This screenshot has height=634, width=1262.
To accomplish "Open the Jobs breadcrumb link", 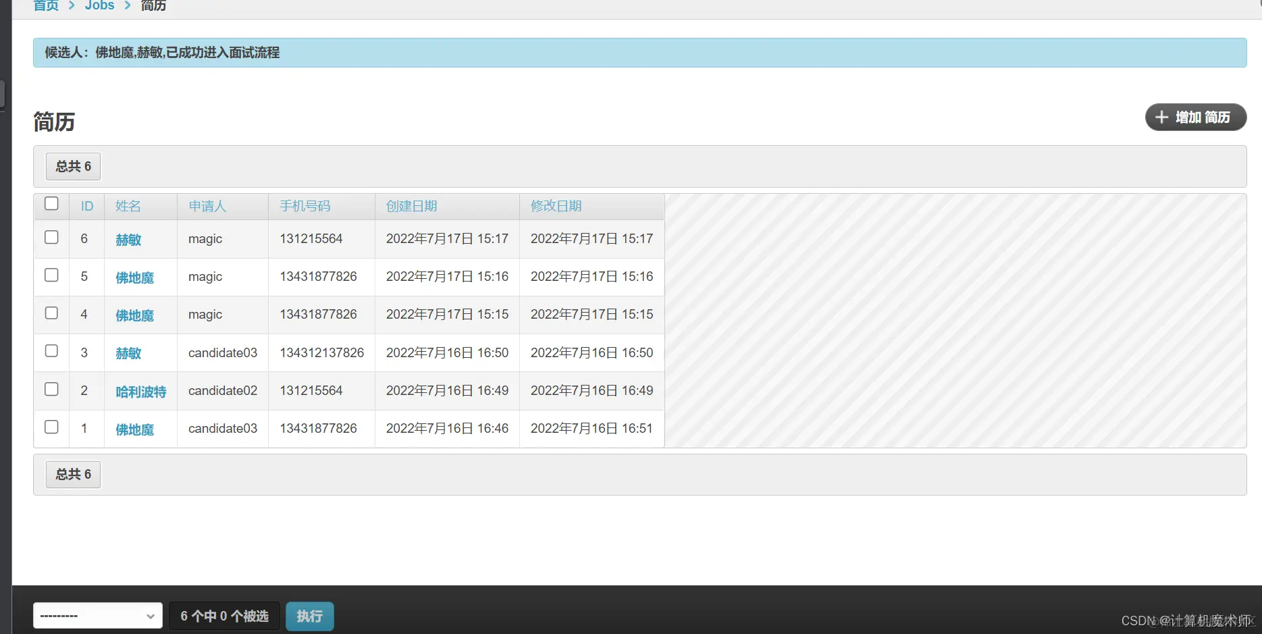I will tap(100, 5).
